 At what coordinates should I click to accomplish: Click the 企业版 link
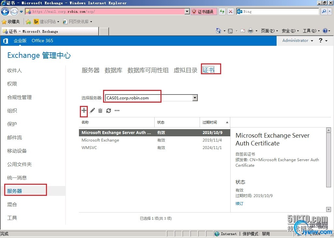point(20,41)
